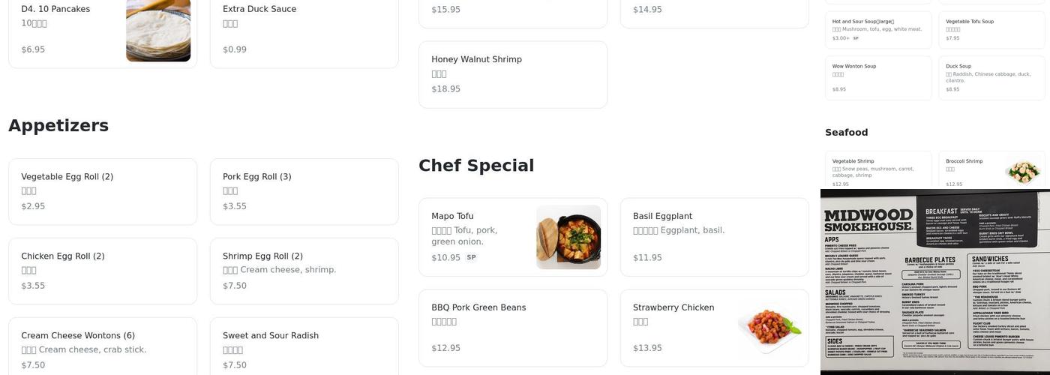Click the Mapo Tofu dish photo
1050x375 pixels.
point(568,237)
